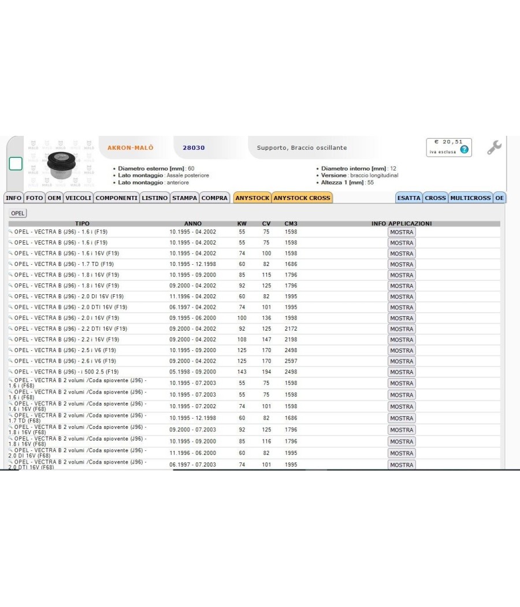Click the blue help question-mark icon
The height and width of the screenshot is (607, 520).
[x=465, y=149]
